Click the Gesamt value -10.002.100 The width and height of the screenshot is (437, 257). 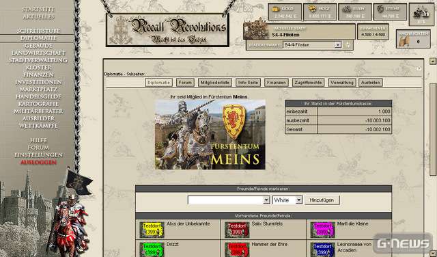point(378,129)
